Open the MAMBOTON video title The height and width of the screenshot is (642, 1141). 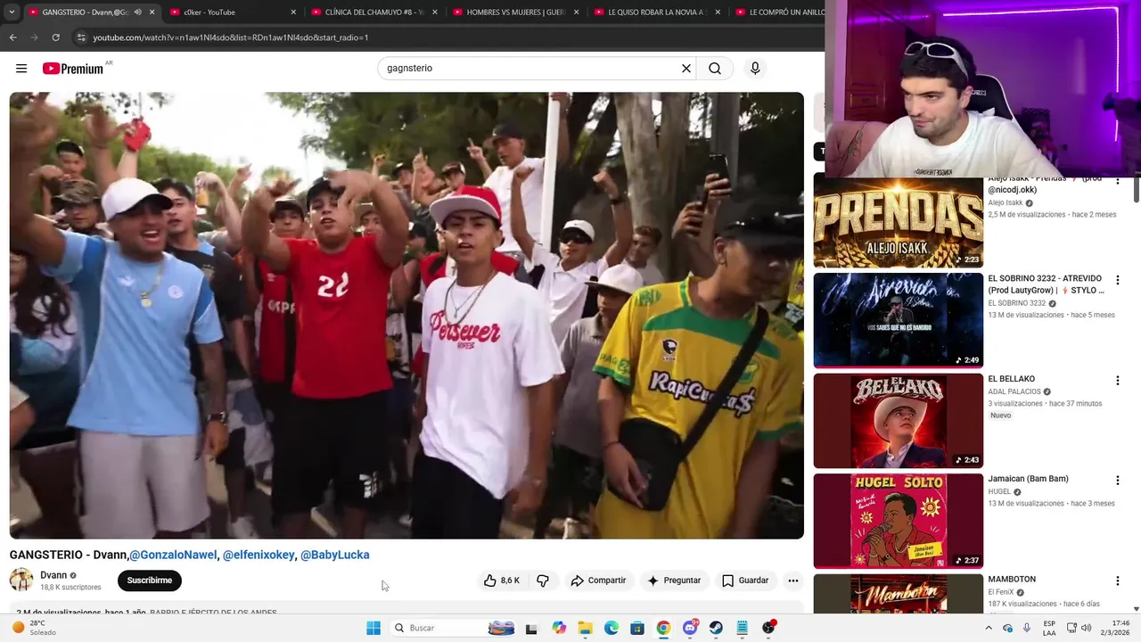click(1012, 580)
